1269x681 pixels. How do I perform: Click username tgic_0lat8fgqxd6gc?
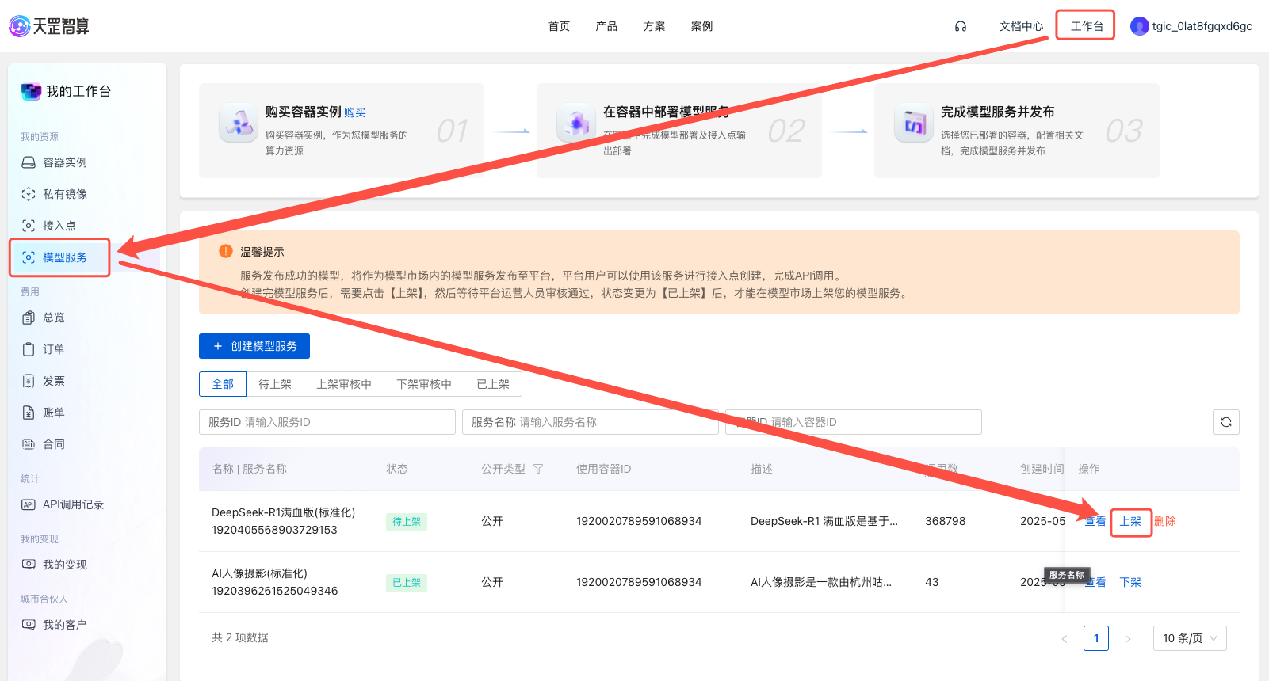coord(1202,26)
